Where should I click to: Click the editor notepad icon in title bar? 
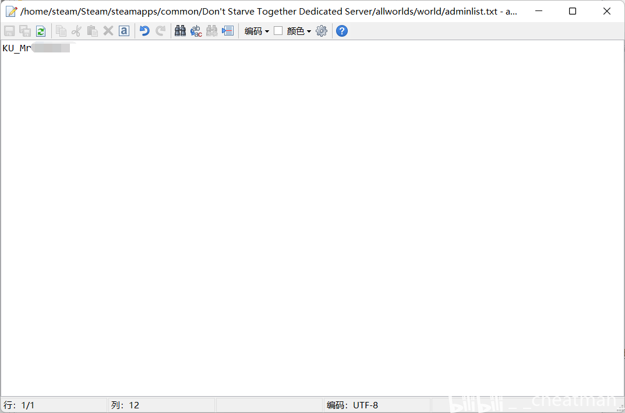[x=11, y=11]
